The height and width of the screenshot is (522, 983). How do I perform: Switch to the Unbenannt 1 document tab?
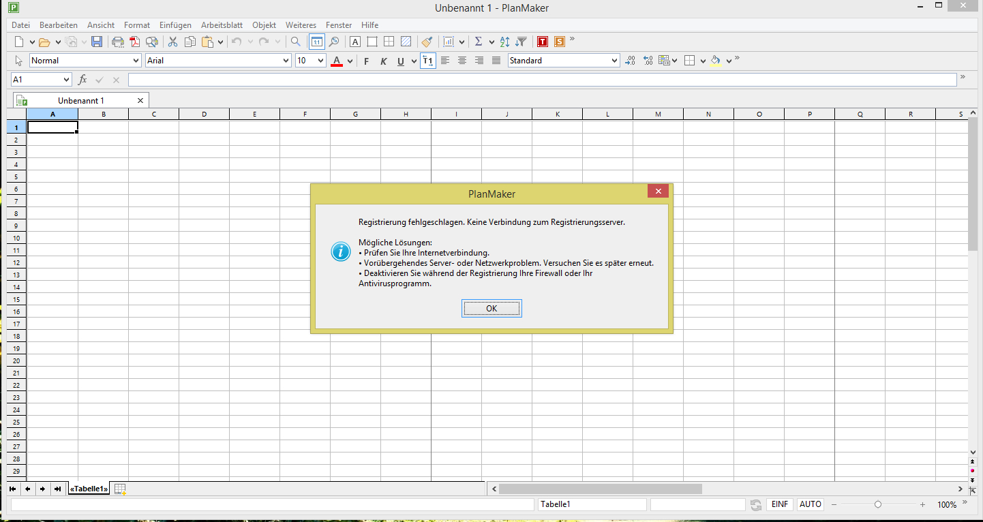(x=81, y=100)
